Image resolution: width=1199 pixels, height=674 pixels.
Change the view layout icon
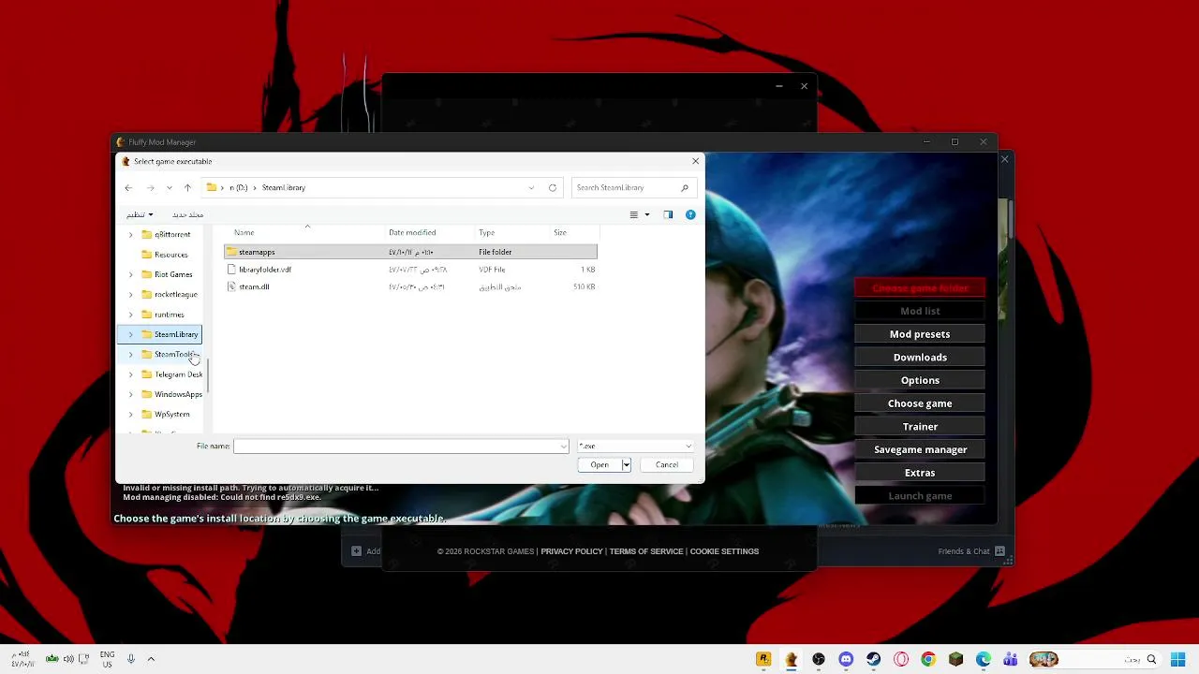click(x=634, y=215)
